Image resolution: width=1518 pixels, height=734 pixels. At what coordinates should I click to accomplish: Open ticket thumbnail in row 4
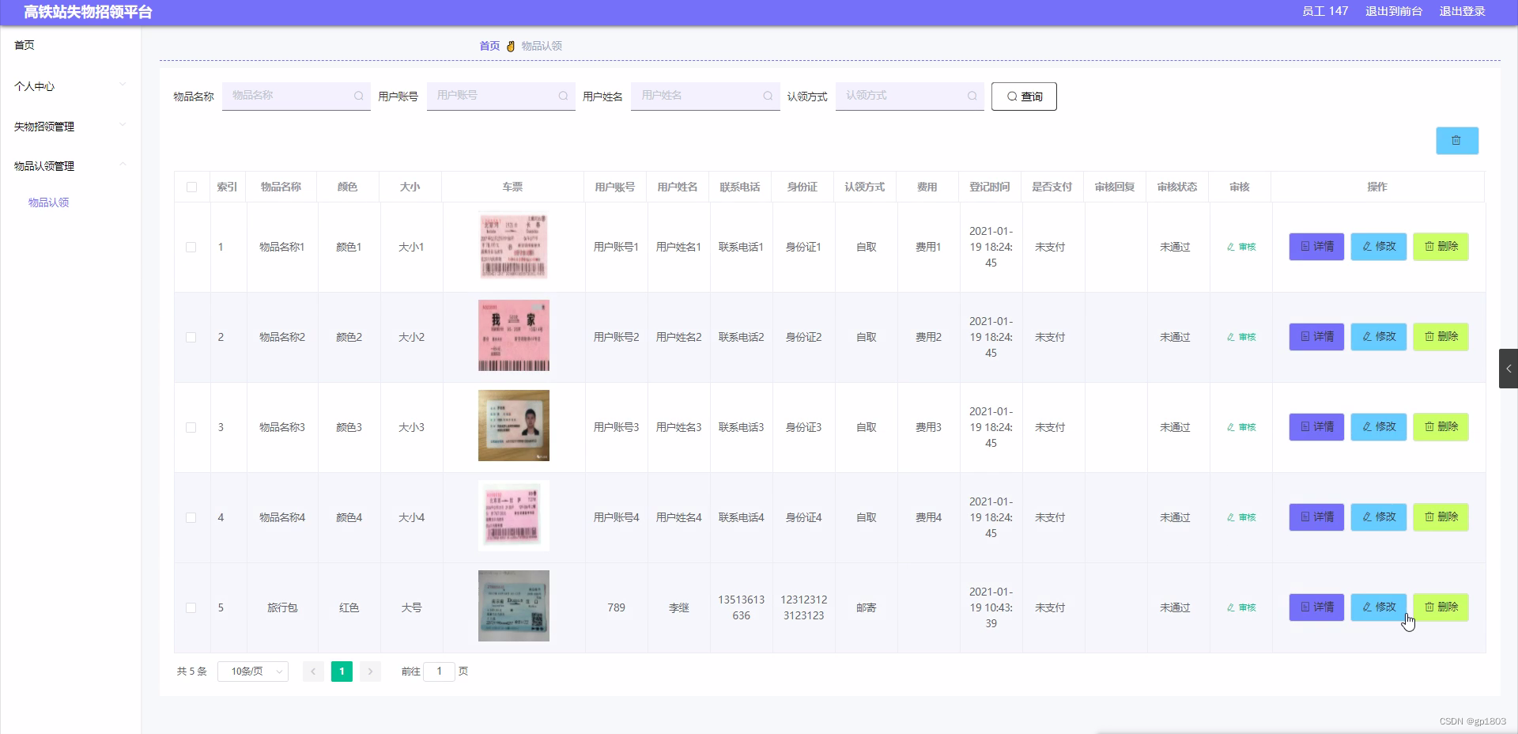pyautogui.click(x=514, y=516)
